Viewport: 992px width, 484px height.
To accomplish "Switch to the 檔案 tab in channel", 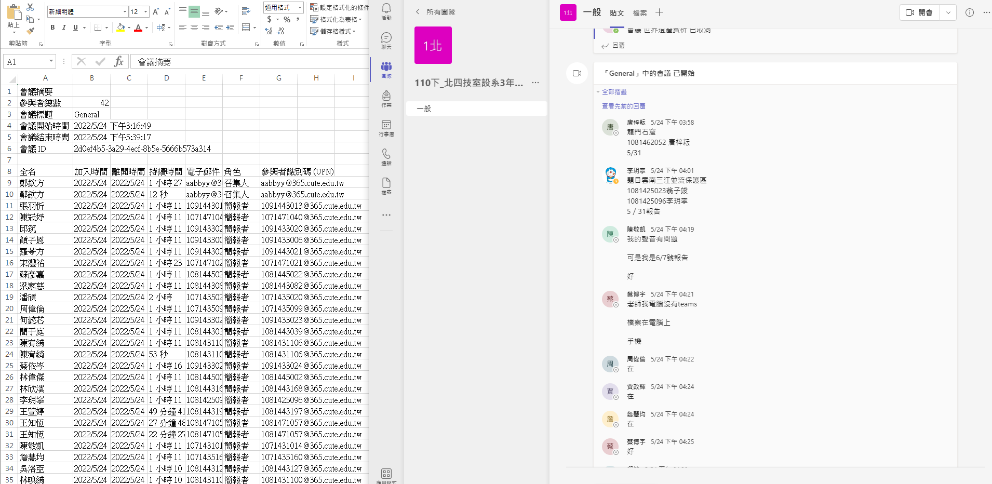I will point(640,13).
